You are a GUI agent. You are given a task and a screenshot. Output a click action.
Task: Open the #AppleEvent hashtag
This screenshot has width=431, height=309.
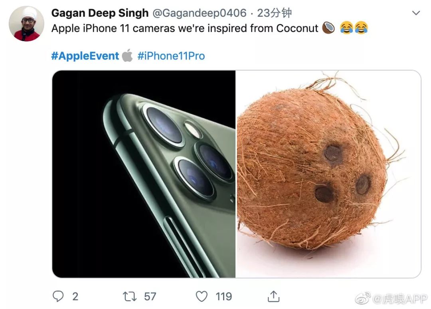pos(85,55)
